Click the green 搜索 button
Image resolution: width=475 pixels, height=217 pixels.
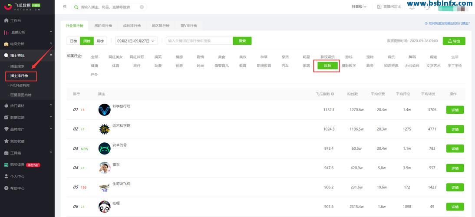coord(242,41)
